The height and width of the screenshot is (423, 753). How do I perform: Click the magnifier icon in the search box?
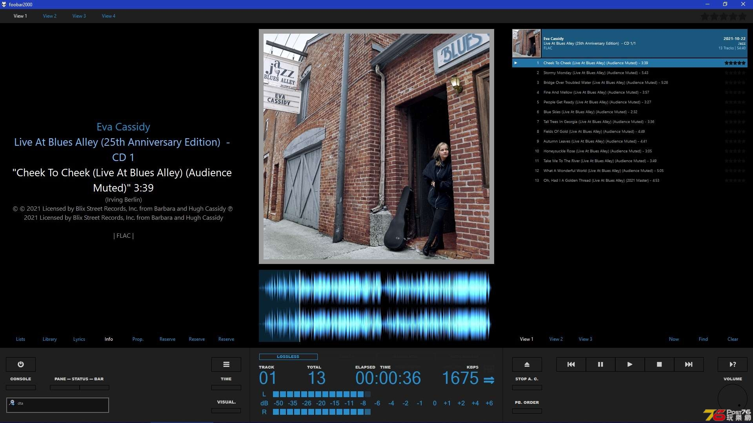12,403
